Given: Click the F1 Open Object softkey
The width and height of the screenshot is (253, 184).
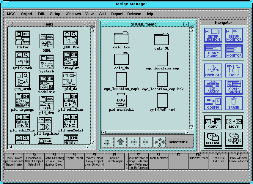Looking at the screenshot, I should click(x=14, y=161).
